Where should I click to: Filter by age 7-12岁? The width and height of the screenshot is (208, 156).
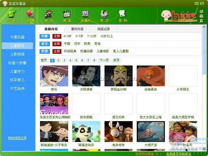pos(92,36)
